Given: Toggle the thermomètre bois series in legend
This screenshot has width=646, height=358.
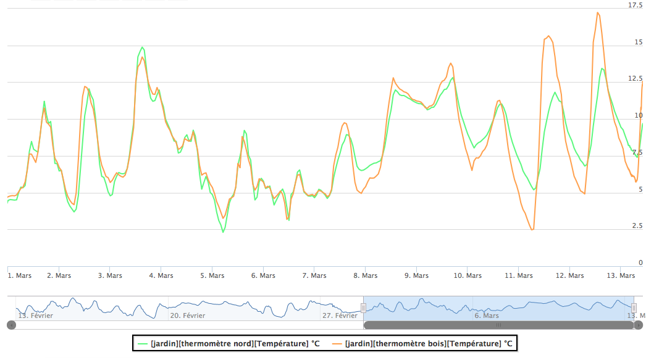Looking at the screenshot, I should click(422, 344).
